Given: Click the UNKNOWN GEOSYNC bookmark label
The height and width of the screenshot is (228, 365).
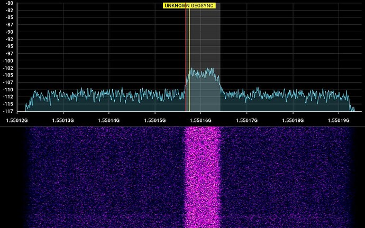Looking at the screenshot, I should tap(189, 5).
